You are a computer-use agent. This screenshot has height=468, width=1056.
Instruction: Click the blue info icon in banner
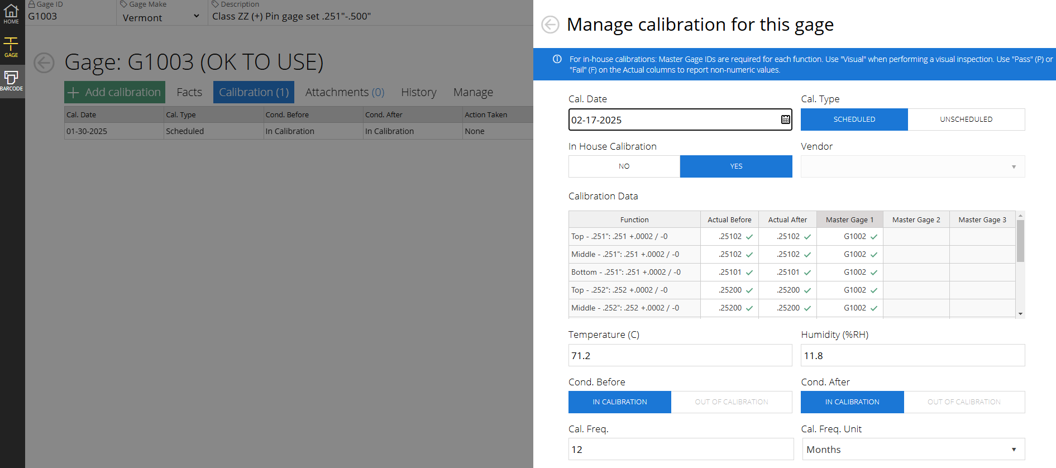pos(557,59)
